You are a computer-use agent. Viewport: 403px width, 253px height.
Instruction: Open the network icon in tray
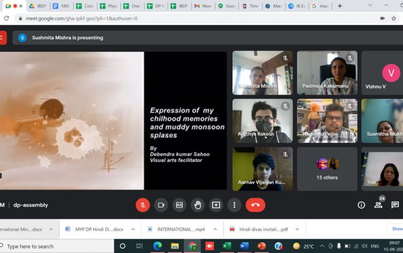coord(356,246)
